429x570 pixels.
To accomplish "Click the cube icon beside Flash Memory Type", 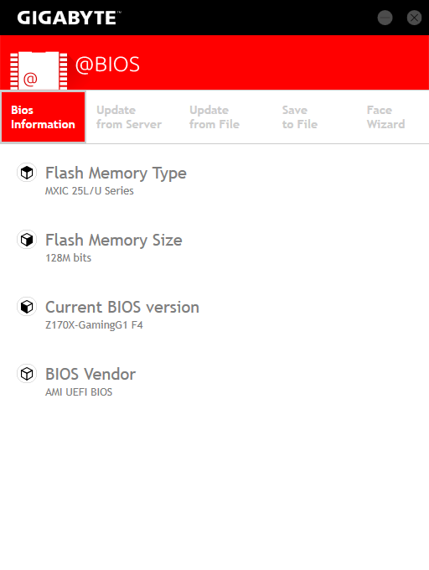I will [27, 173].
